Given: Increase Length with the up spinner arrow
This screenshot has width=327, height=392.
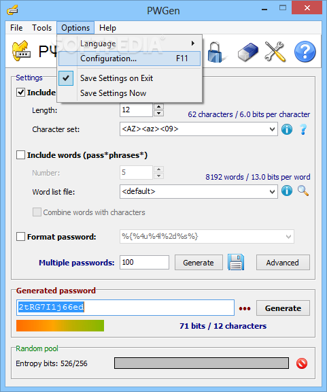Looking at the screenshot, I should tap(158, 107).
